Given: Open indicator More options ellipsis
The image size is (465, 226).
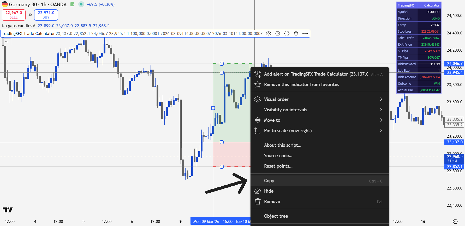Looking at the screenshot, I should pos(305,33).
